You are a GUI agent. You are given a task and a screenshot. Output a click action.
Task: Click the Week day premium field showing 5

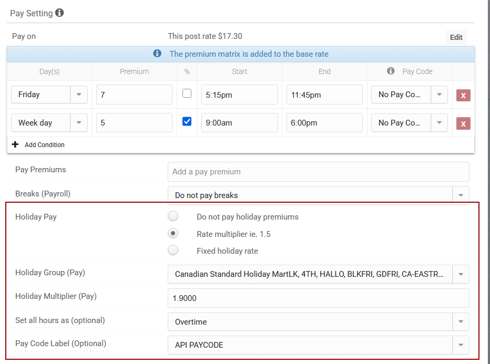point(134,123)
